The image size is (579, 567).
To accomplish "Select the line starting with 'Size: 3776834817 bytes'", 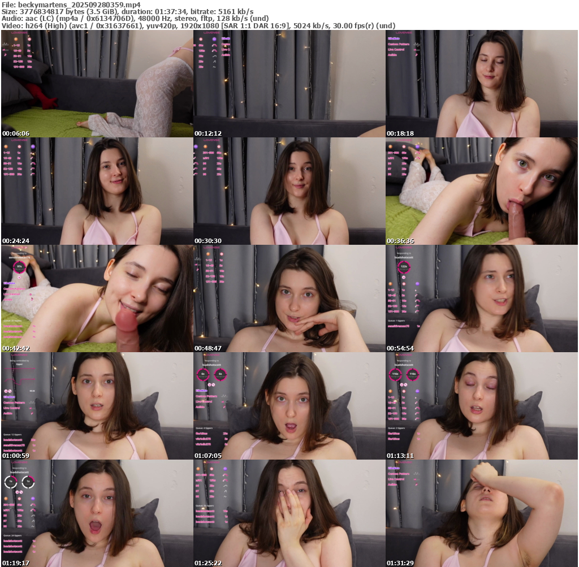I will [x=127, y=12].
